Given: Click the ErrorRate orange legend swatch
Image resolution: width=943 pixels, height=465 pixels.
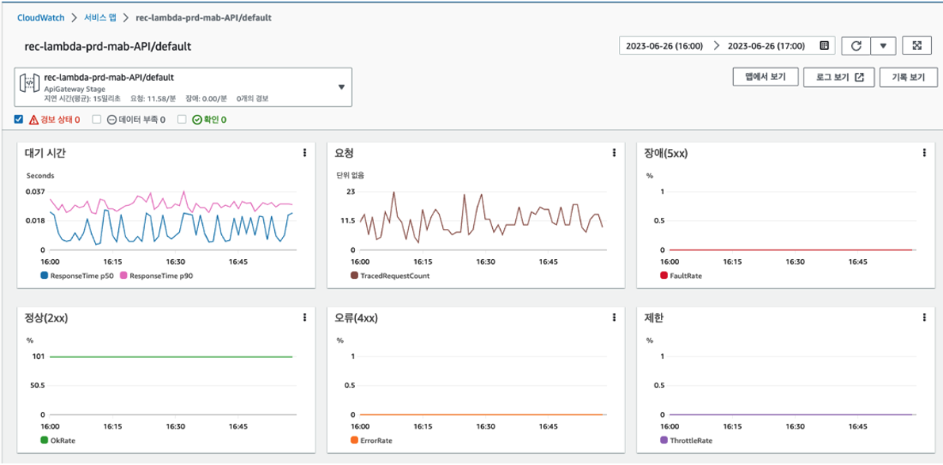Looking at the screenshot, I should [x=353, y=440].
